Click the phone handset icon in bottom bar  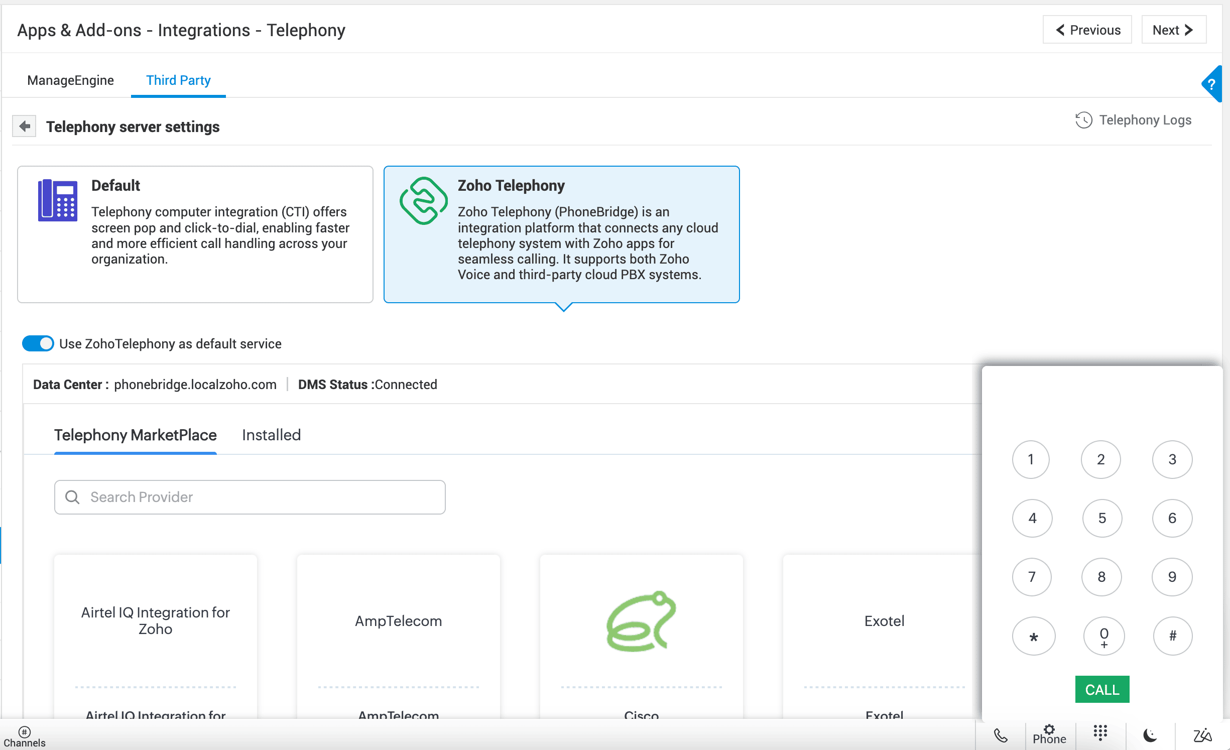tap(1001, 736)
